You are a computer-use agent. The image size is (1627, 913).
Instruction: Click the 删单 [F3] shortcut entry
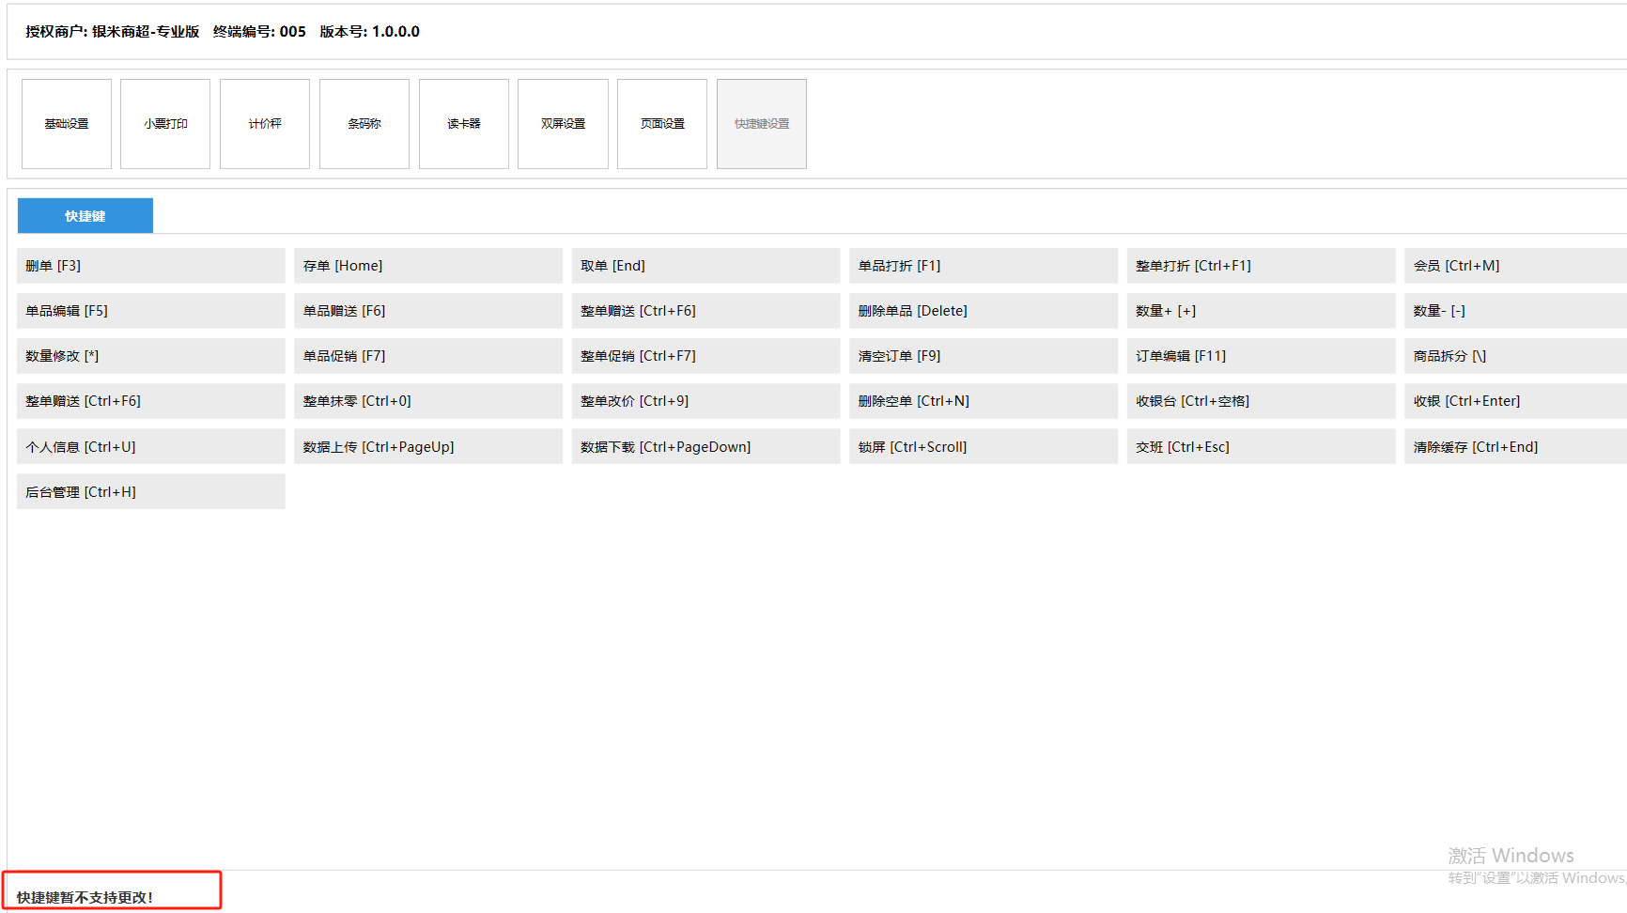pyautogui.click(x=150, y=266)
